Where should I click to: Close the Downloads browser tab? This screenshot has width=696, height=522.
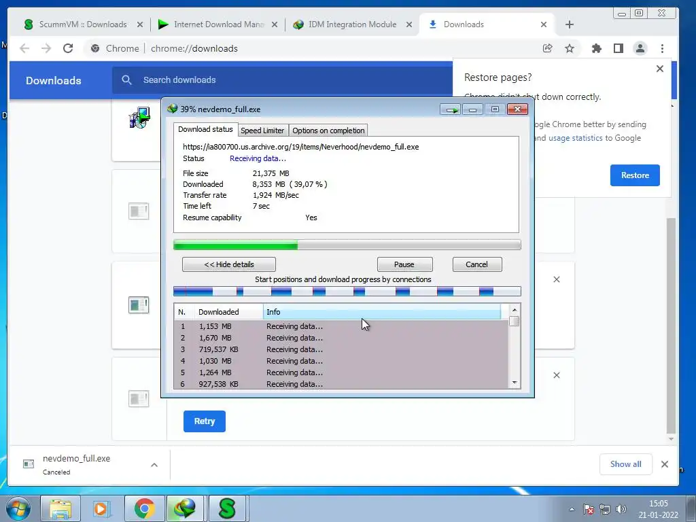click(544, 24)
